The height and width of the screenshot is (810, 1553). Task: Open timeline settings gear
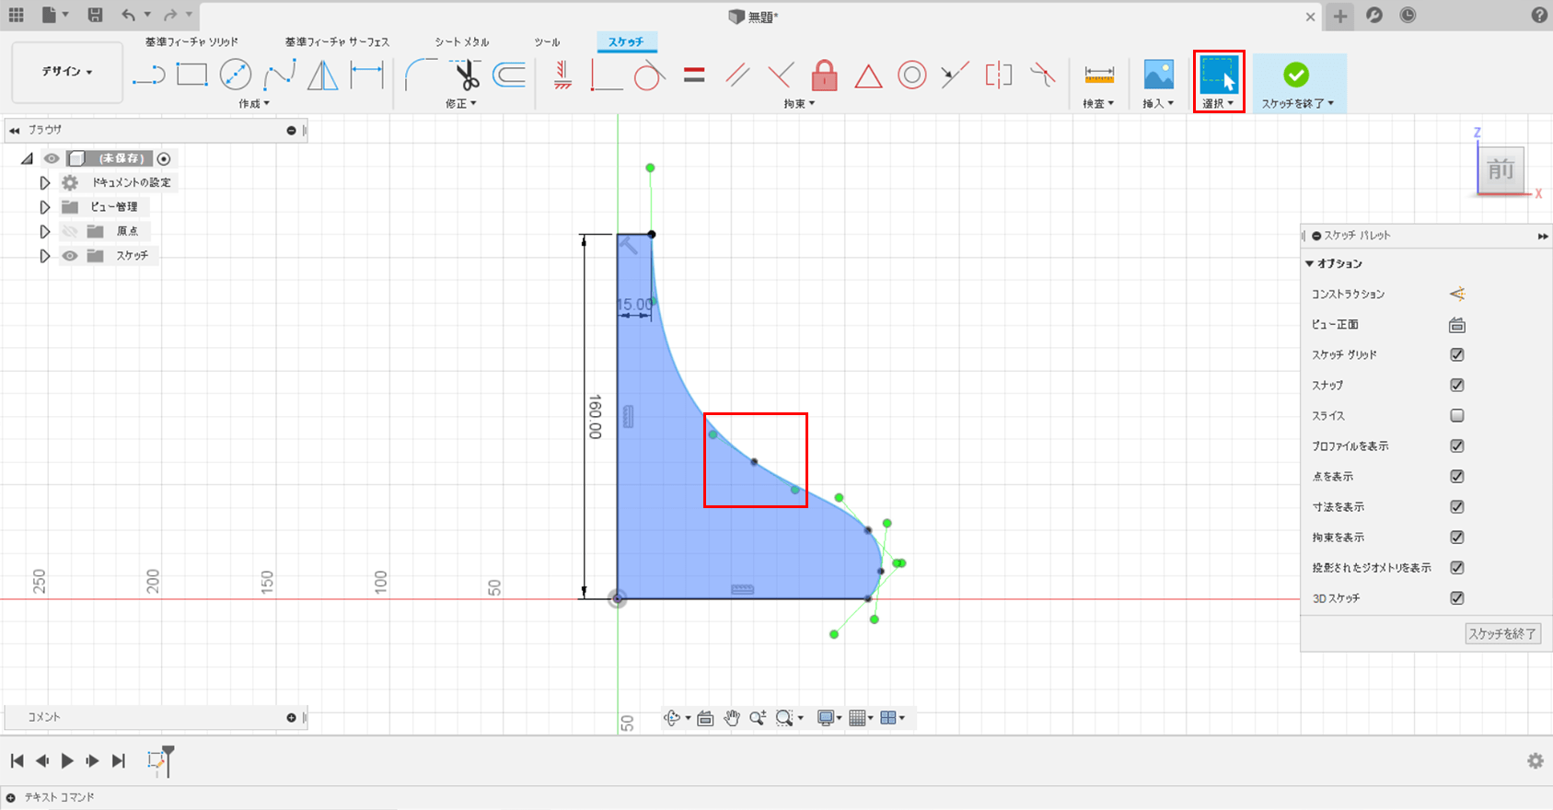pos(1536,761)
